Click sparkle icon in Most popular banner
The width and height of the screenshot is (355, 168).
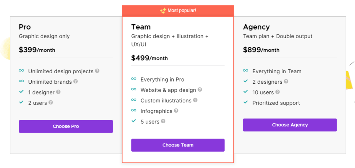(163, 11)
